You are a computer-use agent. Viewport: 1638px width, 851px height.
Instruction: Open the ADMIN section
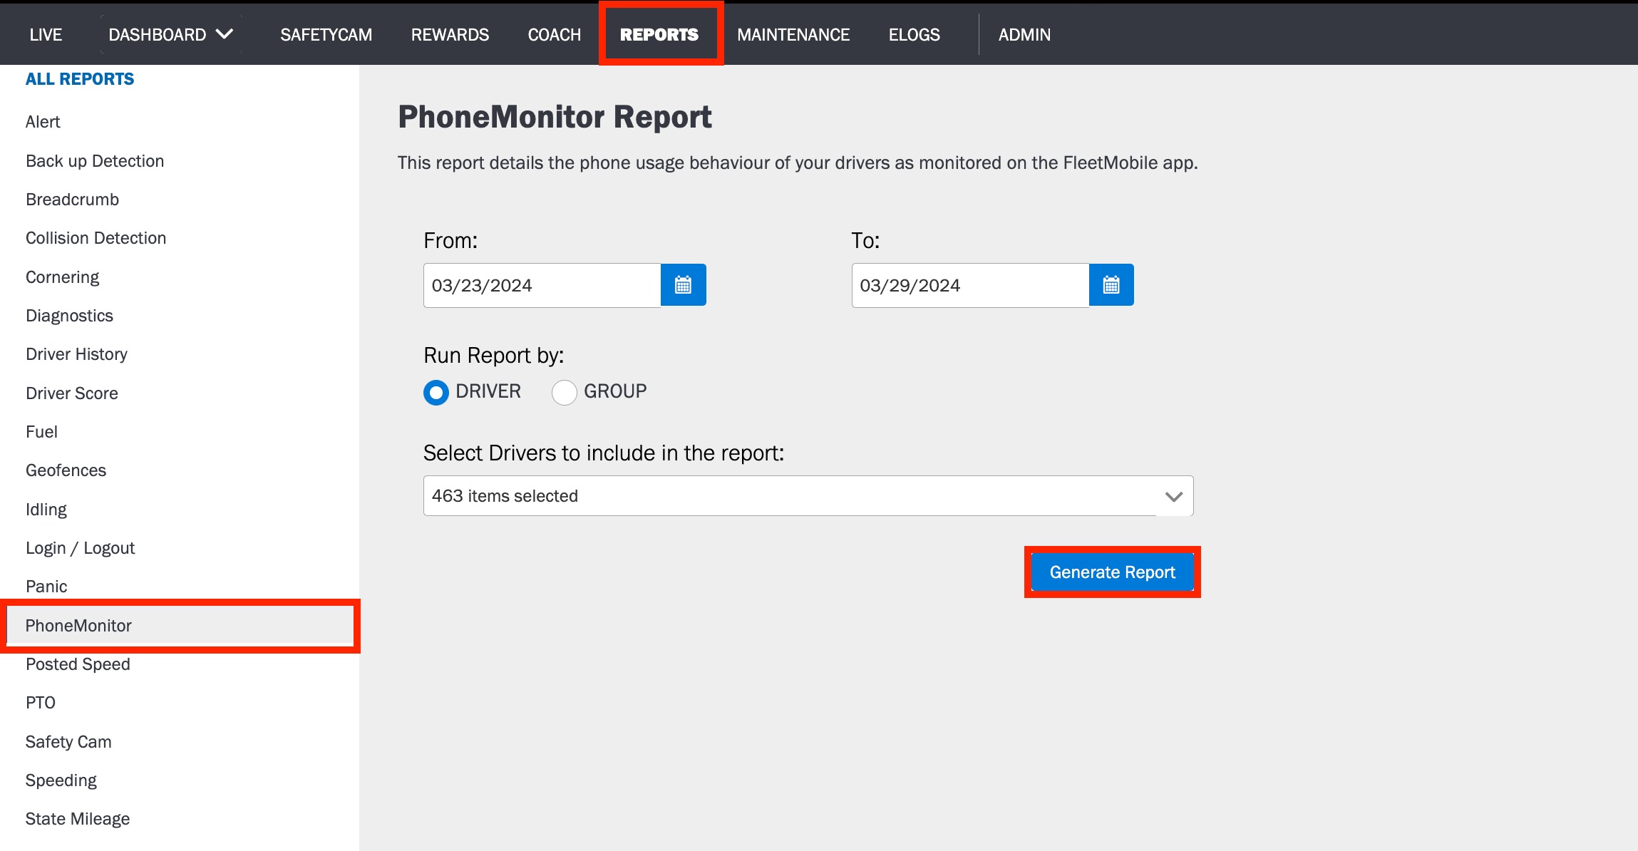point(1024,35)
